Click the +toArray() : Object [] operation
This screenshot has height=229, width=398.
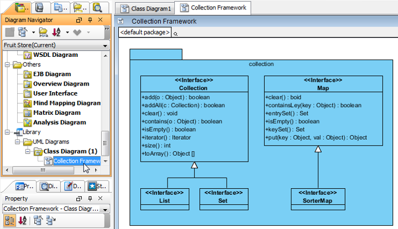pyautogui.click(x=168, y=154)
